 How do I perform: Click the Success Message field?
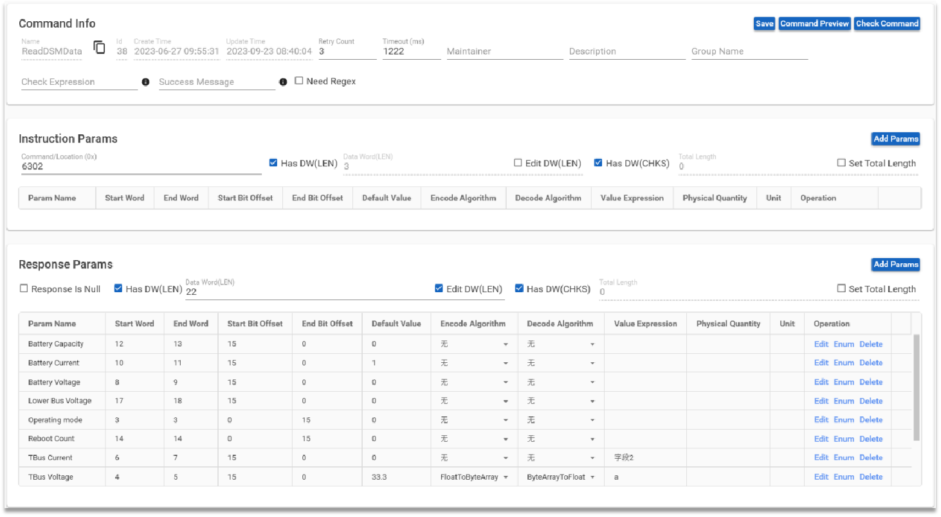pyautogui.click(x=217, y=82)
